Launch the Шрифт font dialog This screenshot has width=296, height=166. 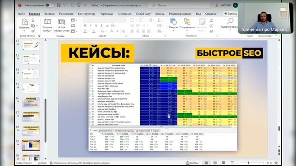pyautogui.click(x=126, y=36)
